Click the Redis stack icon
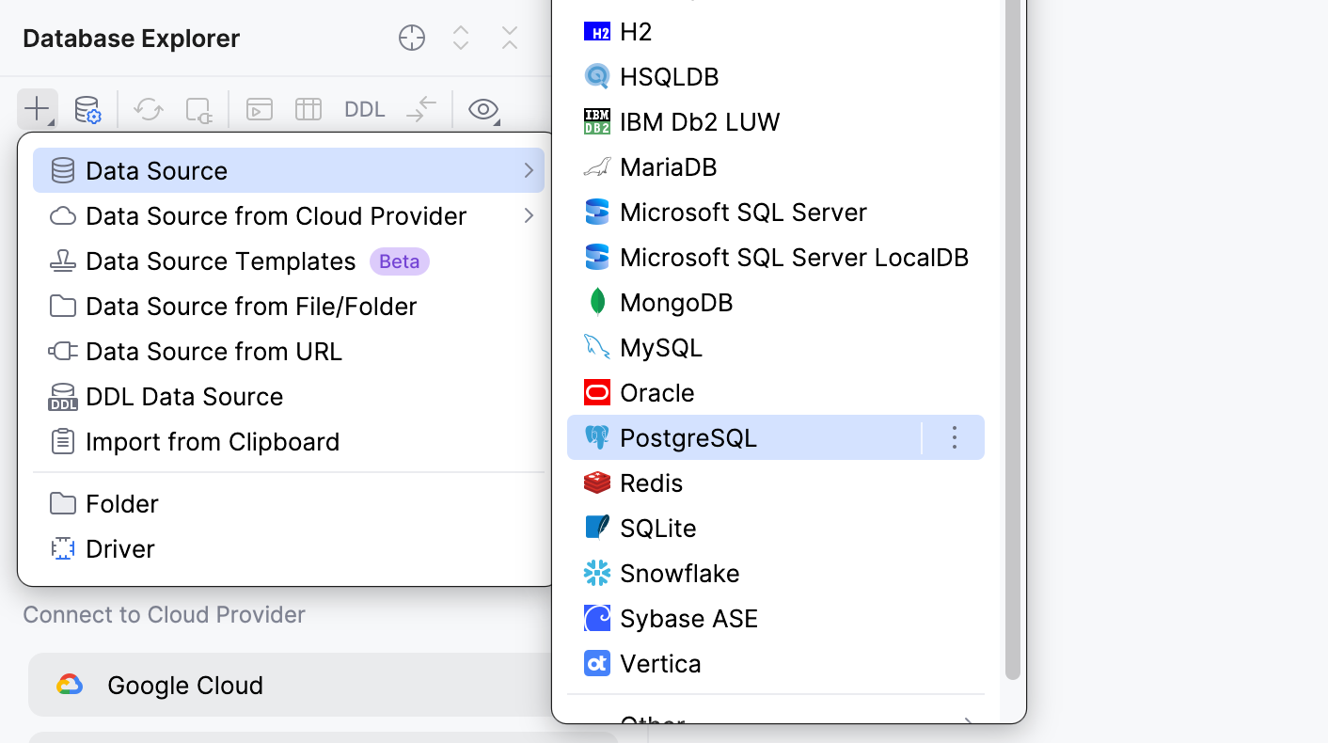The image size is (1328, 743). (x=597, y=483)
